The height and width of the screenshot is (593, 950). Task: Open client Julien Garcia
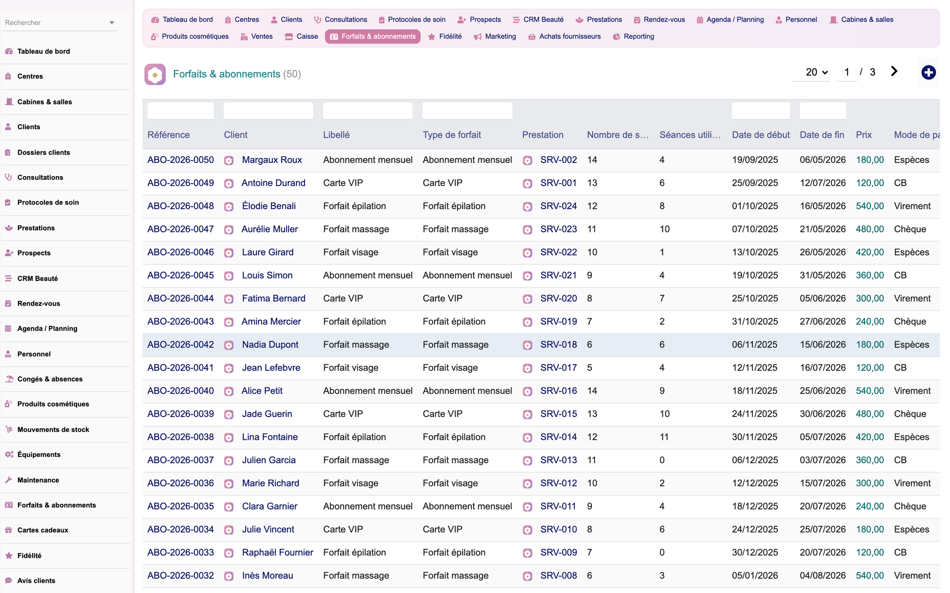[268, 460]
